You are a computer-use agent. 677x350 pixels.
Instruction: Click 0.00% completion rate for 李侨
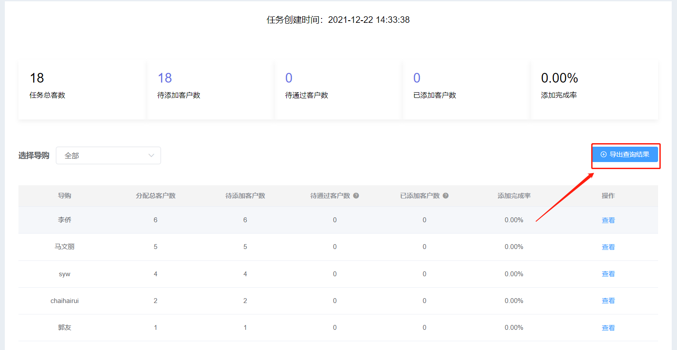(514, 220)
